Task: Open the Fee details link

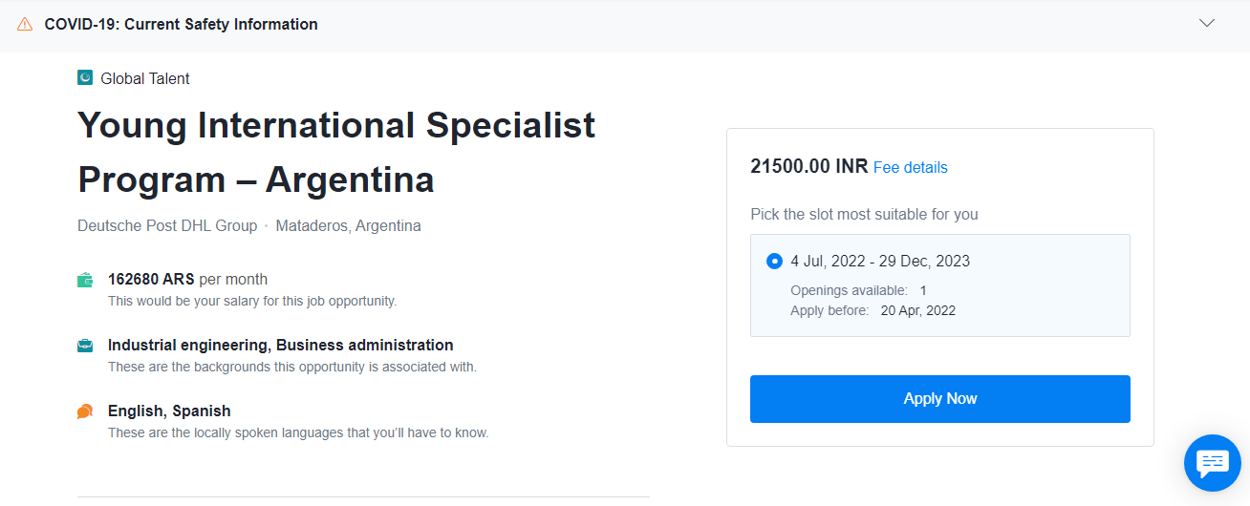Action: [x=911, y=167]
